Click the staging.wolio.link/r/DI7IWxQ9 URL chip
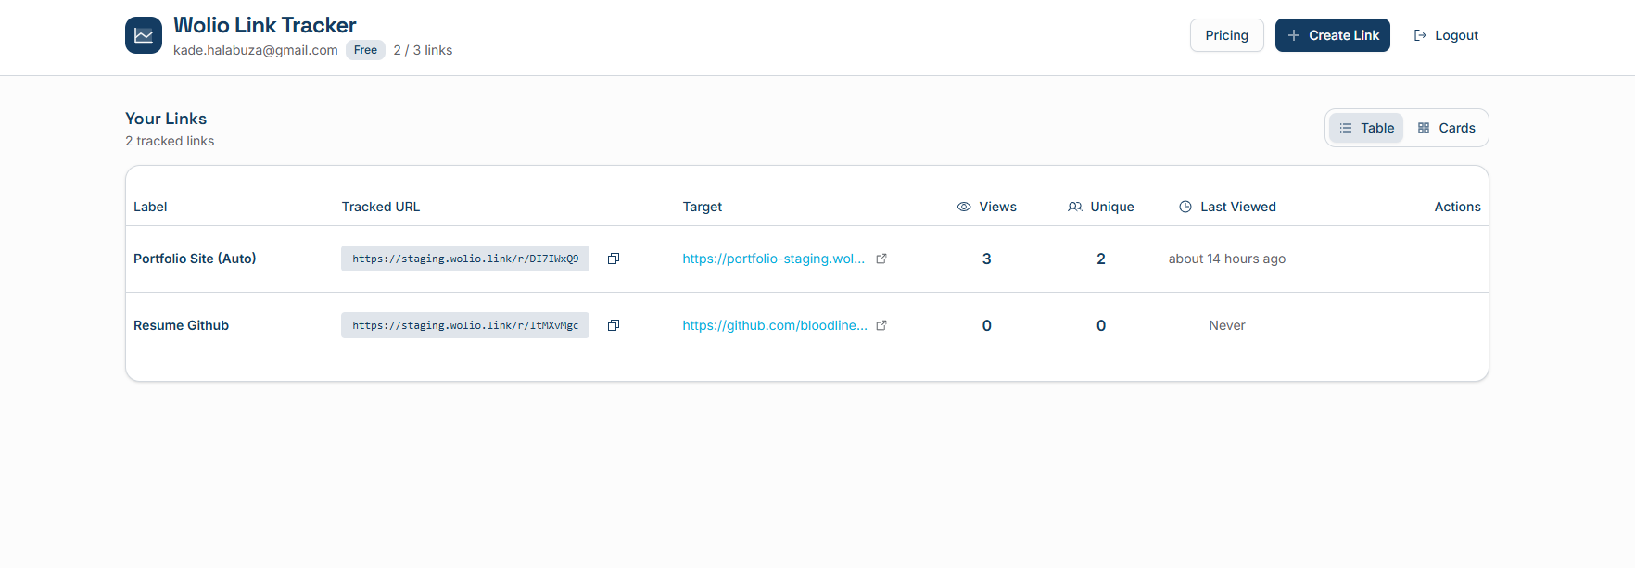The image size is (1635, 568). (x=465, y=259)
